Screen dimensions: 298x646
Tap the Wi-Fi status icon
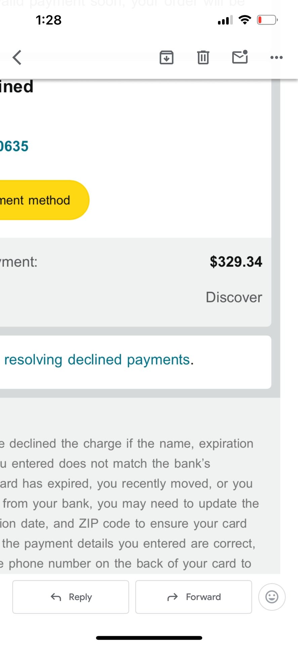(x=245, y=20)
